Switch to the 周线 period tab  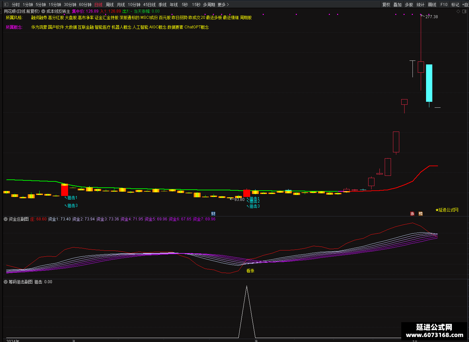pyautogui.click(x=110, y=5)
